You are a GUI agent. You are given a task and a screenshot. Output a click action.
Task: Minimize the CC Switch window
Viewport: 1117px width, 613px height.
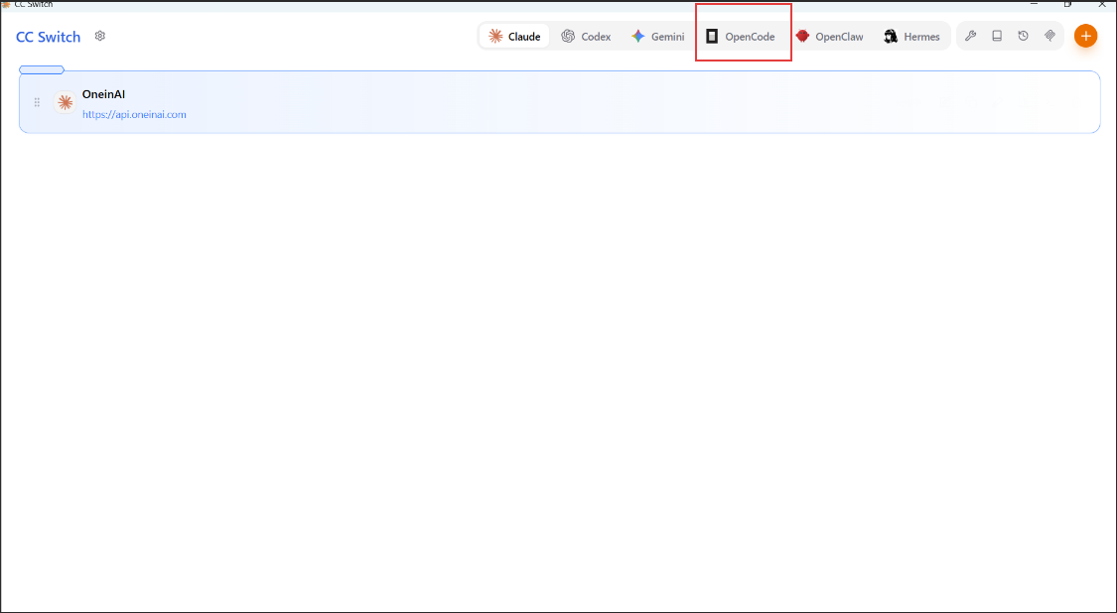1035,4
